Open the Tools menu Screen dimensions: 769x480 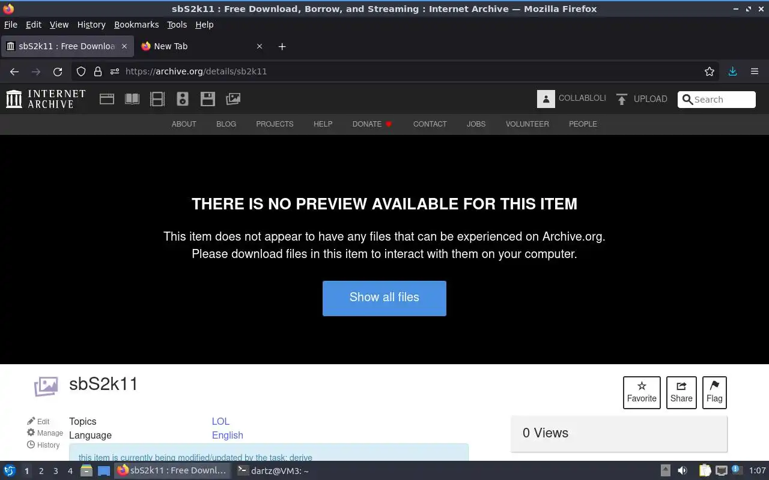click(177, 25)
